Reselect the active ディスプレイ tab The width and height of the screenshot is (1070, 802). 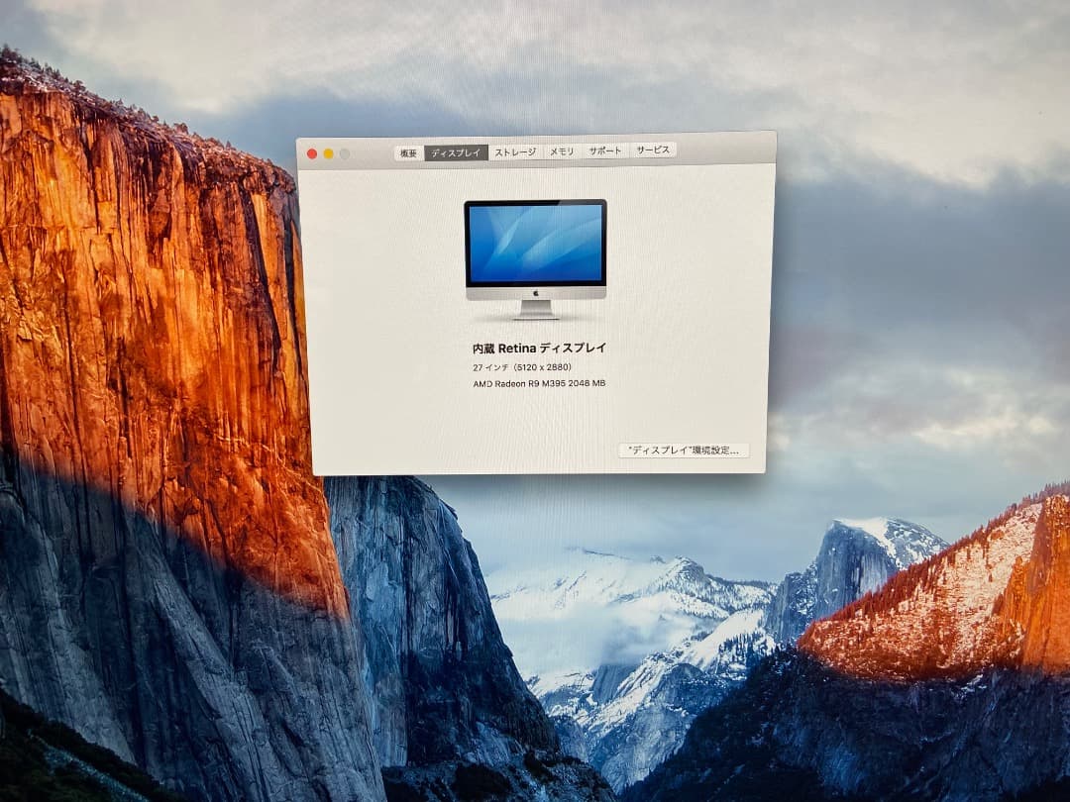[x=456, y=151]
